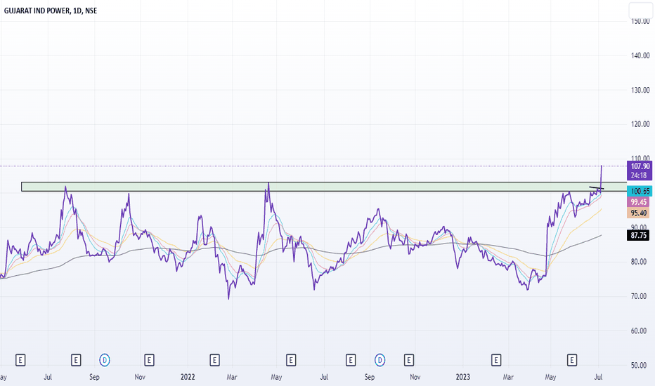The width and height of the screenshot is (655, 386).
Task: Click the 107.90 current price label
Action: click(x=640, y=166)
